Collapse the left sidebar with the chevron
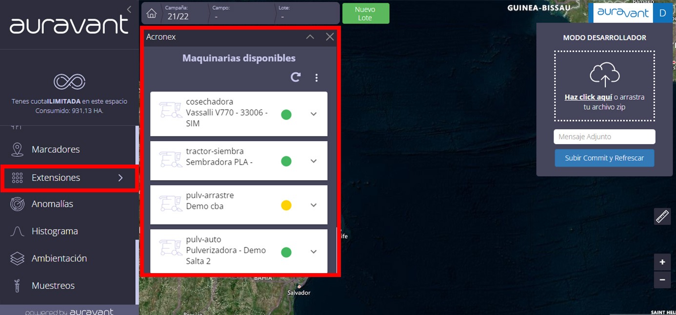Viewport: 676px width, 315px height. click(x=129, y=9)
